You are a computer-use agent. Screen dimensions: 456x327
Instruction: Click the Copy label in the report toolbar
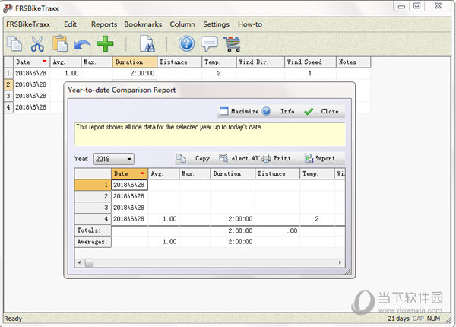(202, 158)
